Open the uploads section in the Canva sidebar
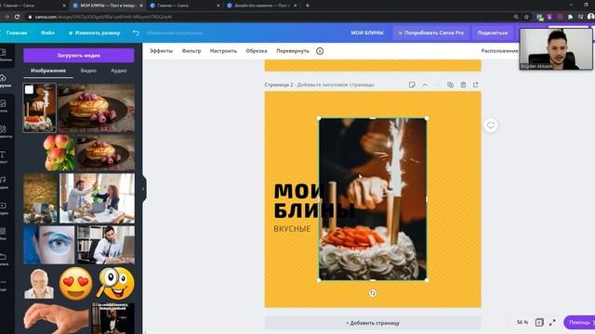595x334 pixels. [x=4, y=81]
